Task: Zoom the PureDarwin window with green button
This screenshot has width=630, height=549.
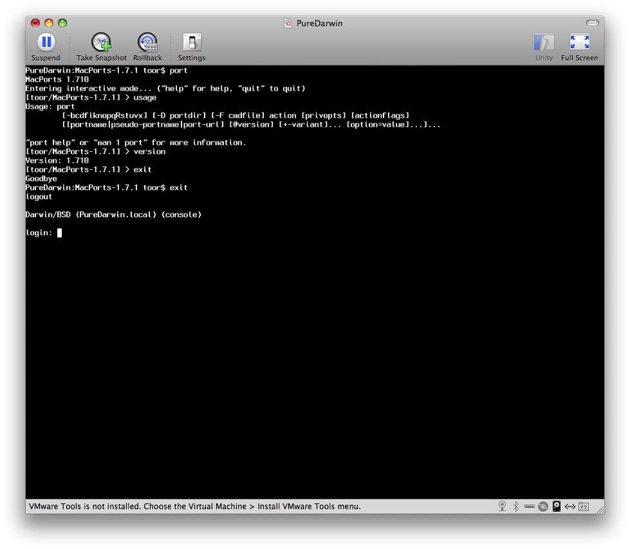Action: click(x=62, y=23)
